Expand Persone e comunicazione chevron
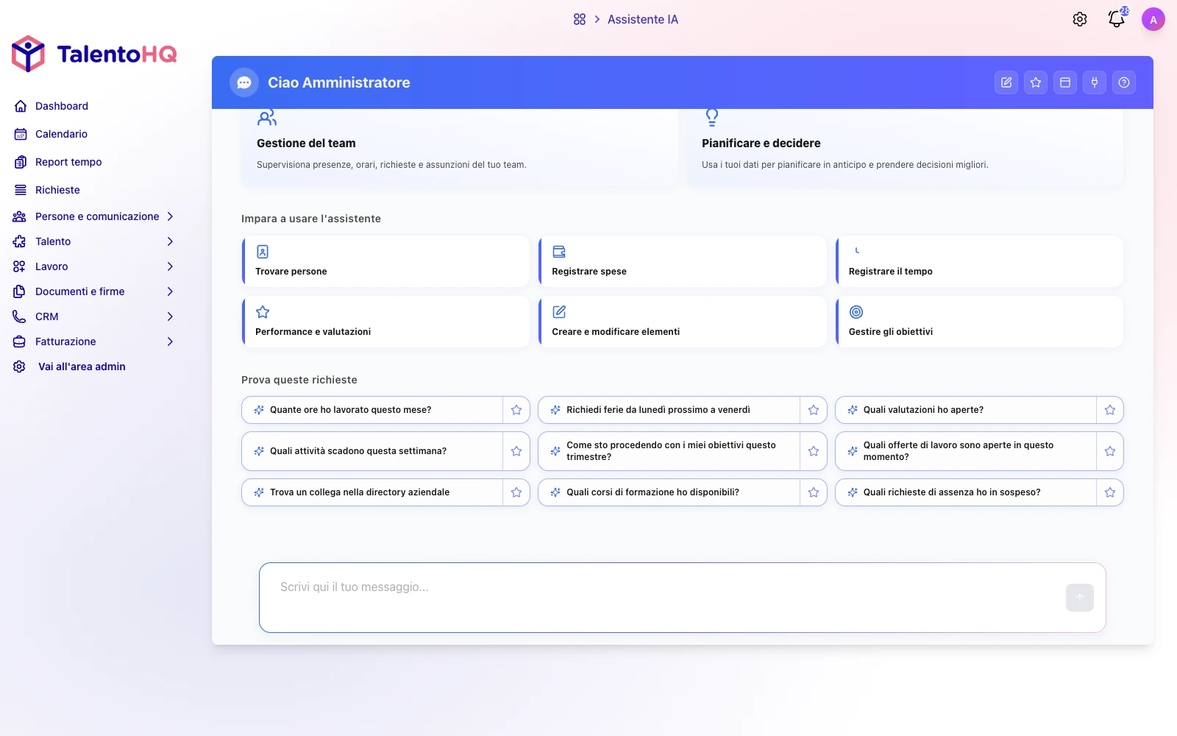 170,216
